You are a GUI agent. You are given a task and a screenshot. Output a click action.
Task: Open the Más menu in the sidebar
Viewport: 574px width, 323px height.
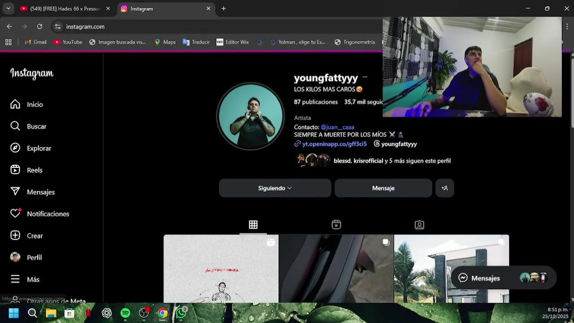point(25,279)
